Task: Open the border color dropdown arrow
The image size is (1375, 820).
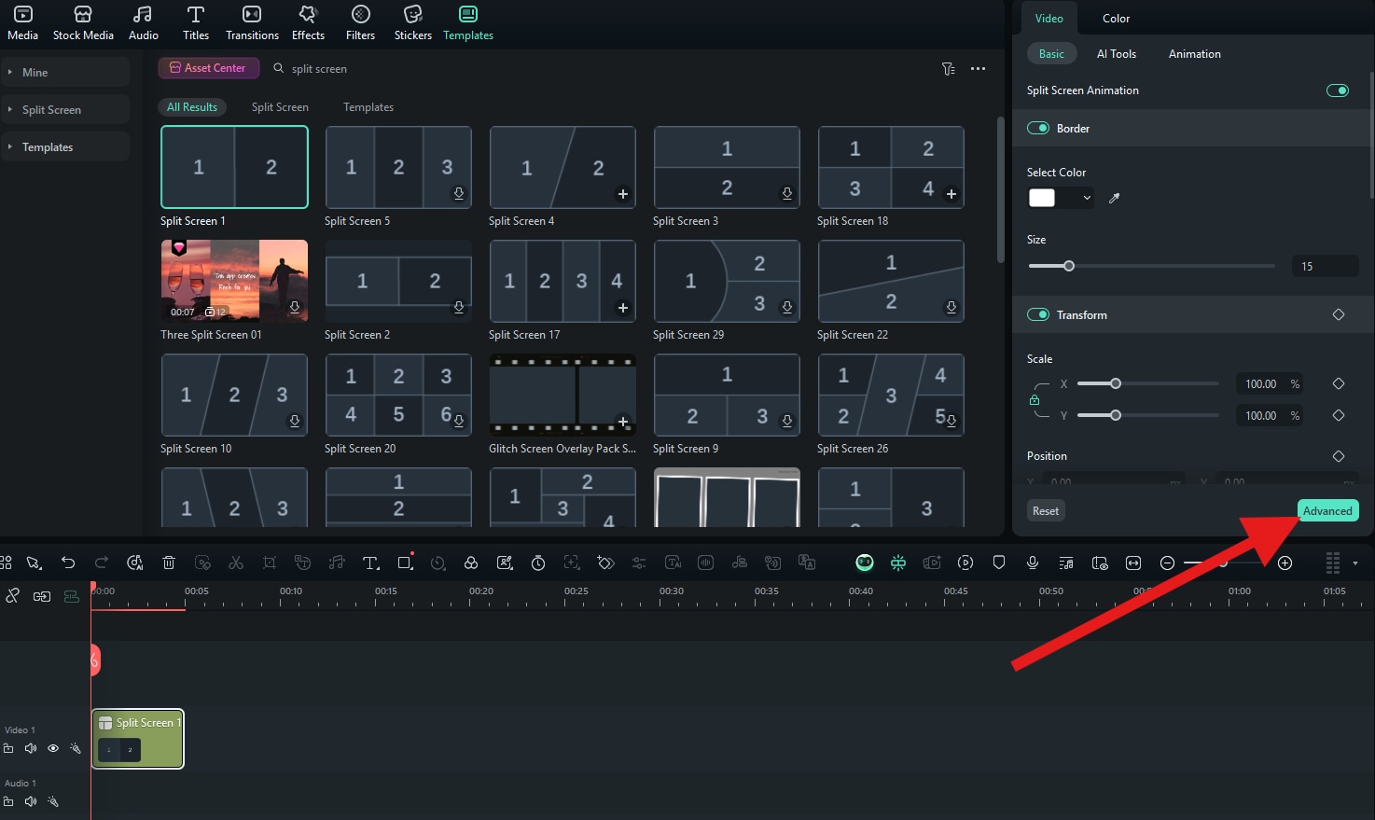Action: 1087,198
